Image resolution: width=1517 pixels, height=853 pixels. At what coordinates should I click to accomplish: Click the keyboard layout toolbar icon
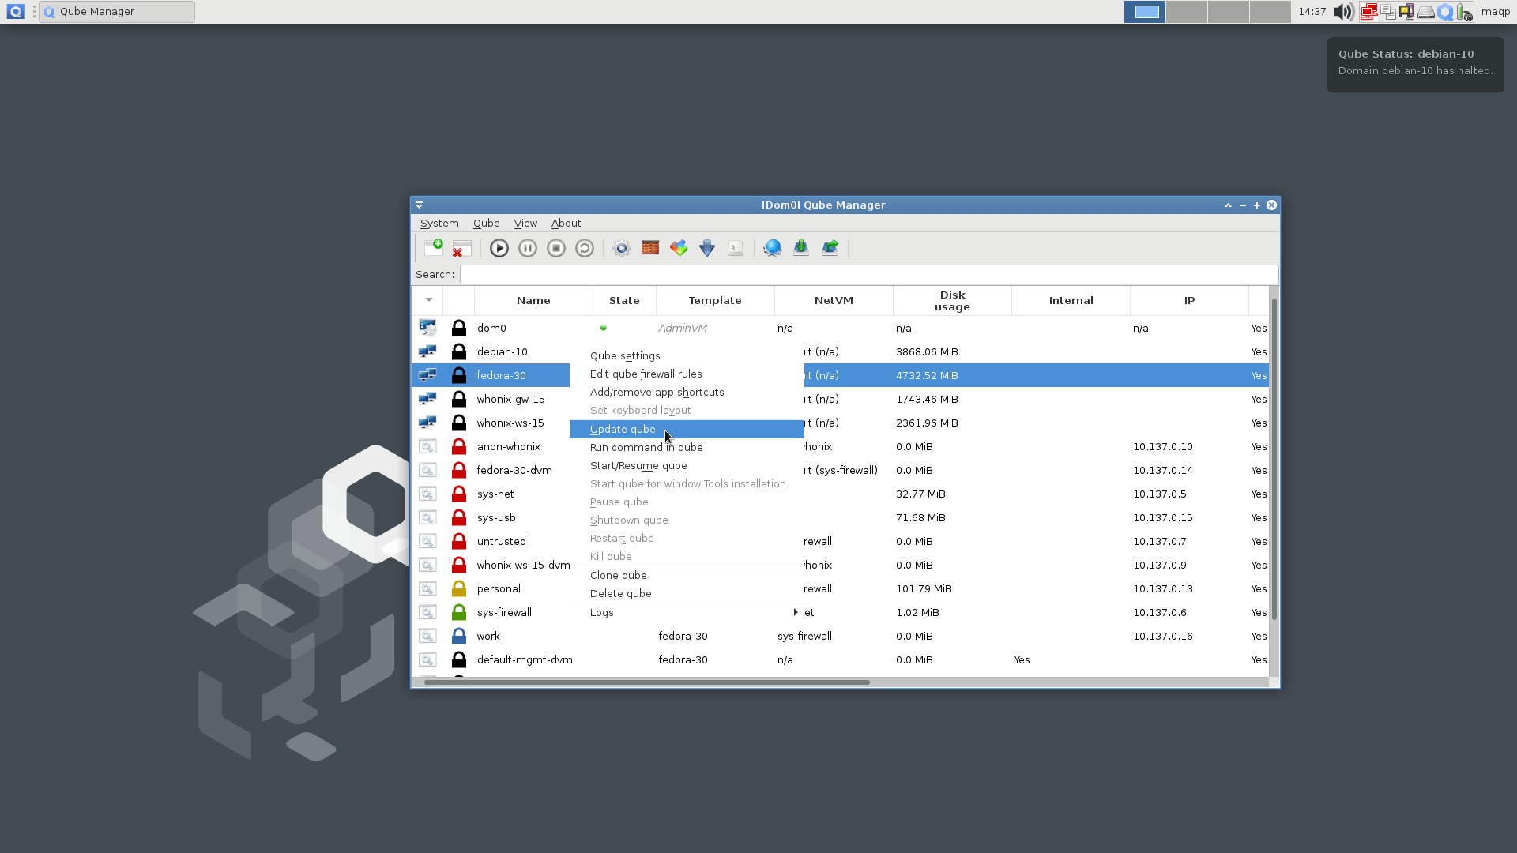pyautogui.click(x=736, y=248)
